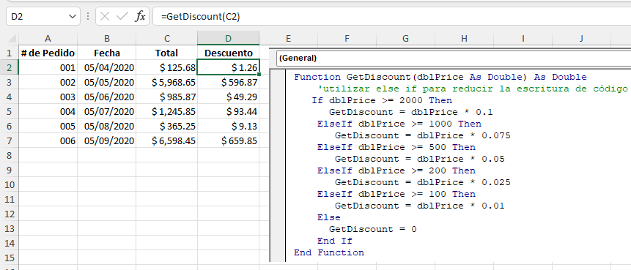Click the 'GetDiscount = 0' code line

click(372, 230)
